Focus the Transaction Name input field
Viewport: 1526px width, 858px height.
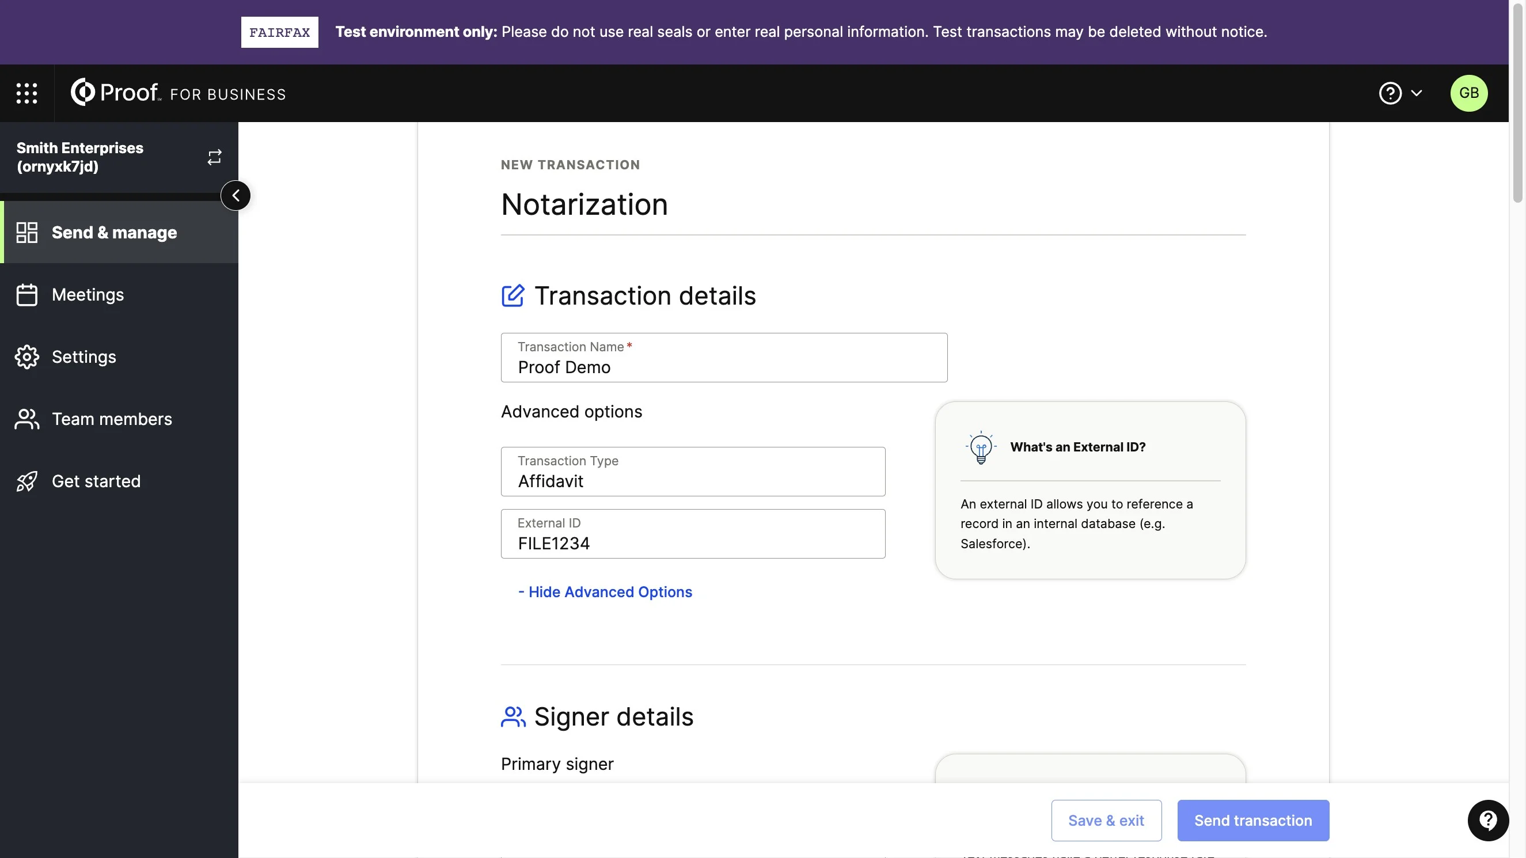point(724,357)
